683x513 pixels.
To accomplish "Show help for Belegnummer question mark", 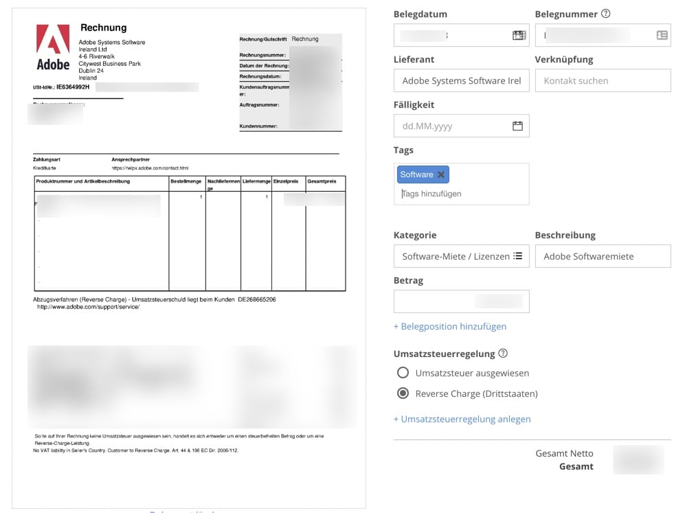I will point(605,14).
